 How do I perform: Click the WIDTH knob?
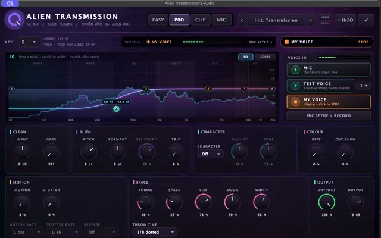pyautogui.click(x=261, y=202)
